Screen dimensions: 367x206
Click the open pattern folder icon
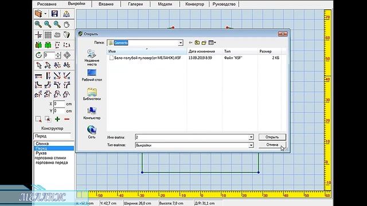(x=38, y=14)
